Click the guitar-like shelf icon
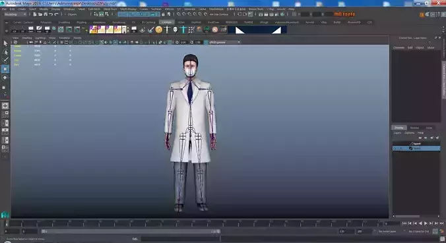 pyautogui.click(x=150, y=30)
